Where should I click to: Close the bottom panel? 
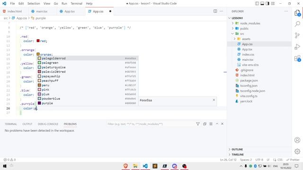click(x=222, y=124)
